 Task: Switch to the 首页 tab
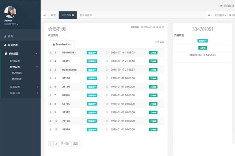(53, 15)
